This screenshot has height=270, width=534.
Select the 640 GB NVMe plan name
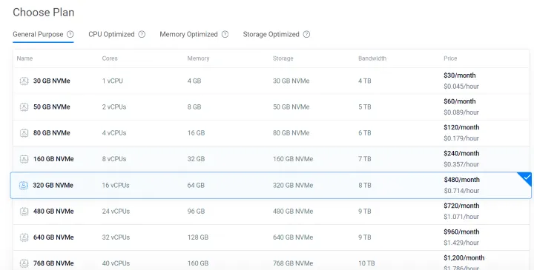tap(53, 237)
